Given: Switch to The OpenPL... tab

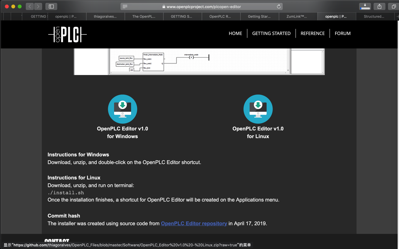Looking at the screenshot, I should coord(144,16).
